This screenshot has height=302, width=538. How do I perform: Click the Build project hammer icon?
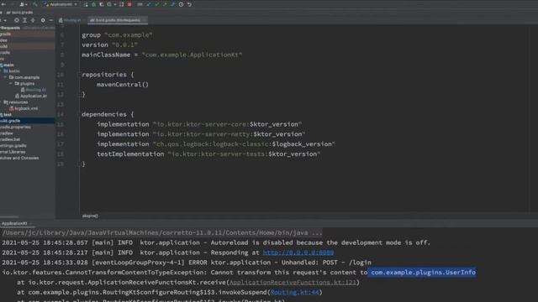pyautogui.click(x=35, y=4)
